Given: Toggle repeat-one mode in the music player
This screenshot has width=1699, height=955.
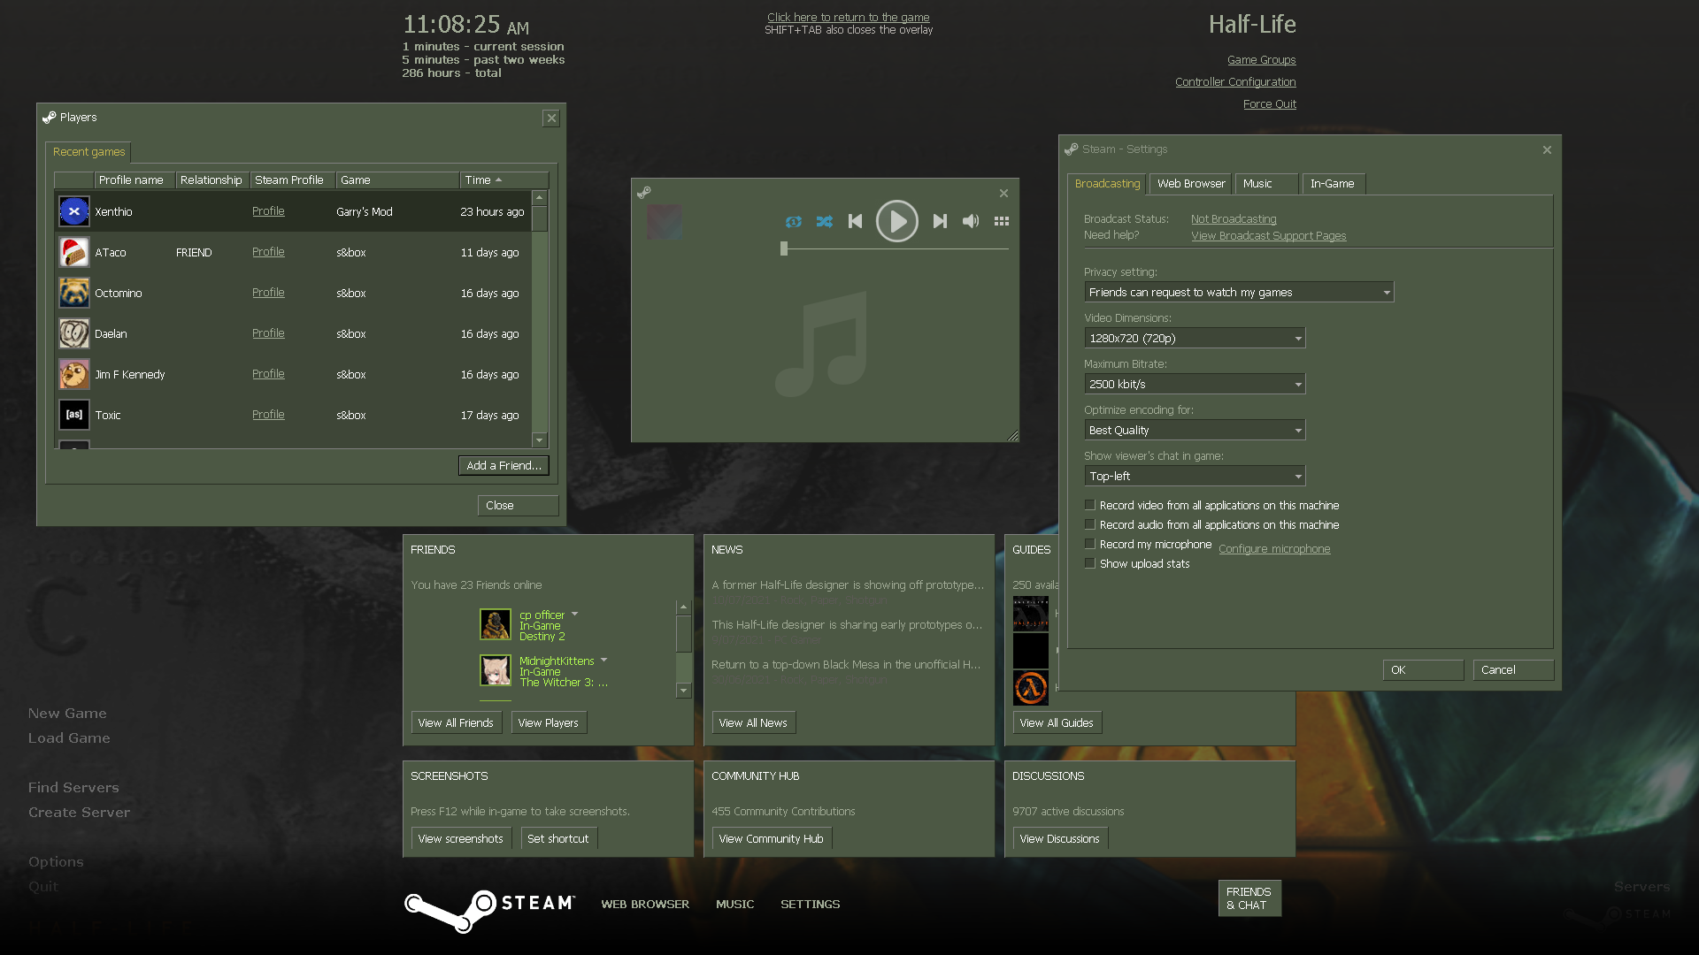Looking at the screenshot, I should (794, 222).
